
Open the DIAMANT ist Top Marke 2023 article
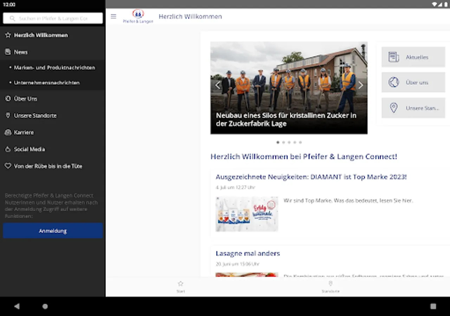pos(311,177)
